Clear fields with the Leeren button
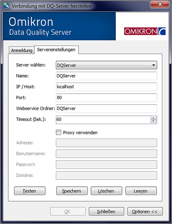Screen dimensions: 172x224 141,191
